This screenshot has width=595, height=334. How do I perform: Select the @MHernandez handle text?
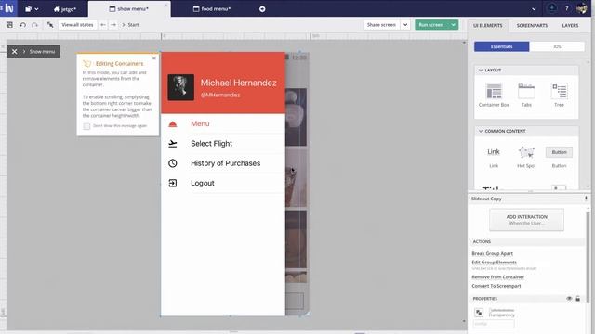(220, 95)
